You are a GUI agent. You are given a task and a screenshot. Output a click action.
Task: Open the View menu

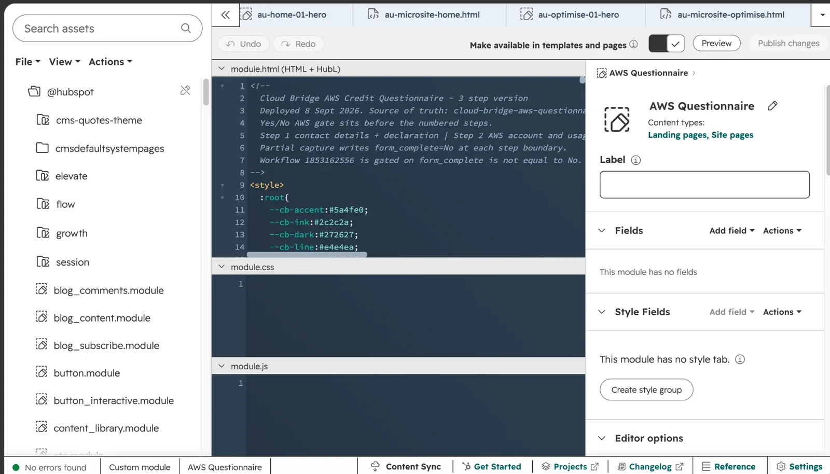coord(64,62)
